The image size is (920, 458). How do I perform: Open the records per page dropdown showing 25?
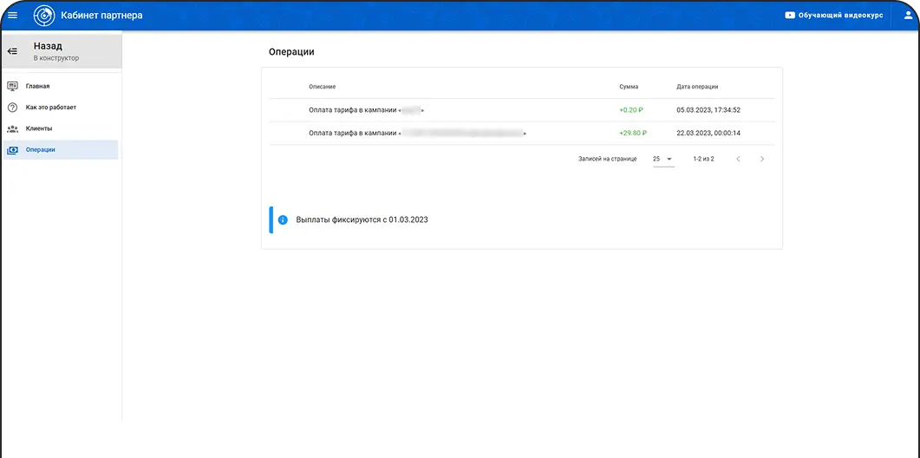click(662, 160)
